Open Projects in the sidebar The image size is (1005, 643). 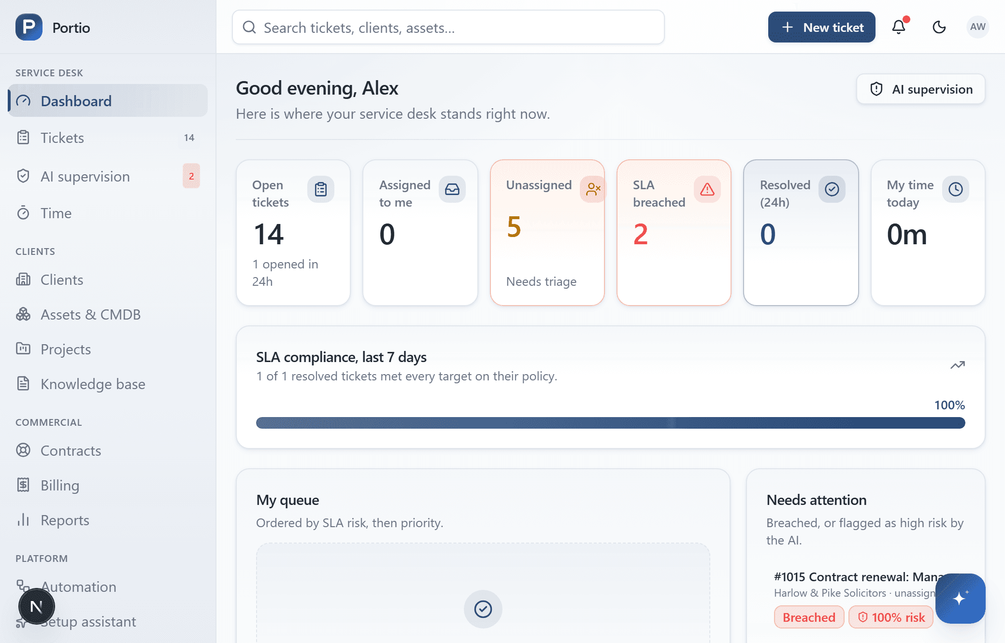click(108, 349)
